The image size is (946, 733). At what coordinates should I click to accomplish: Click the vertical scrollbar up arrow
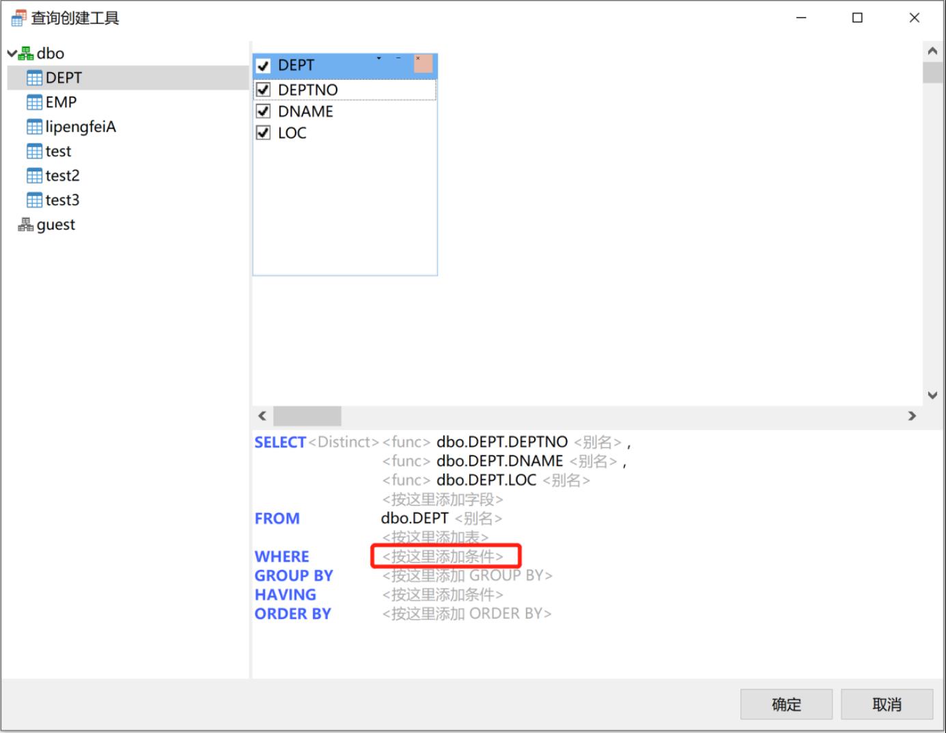[932, 51]
